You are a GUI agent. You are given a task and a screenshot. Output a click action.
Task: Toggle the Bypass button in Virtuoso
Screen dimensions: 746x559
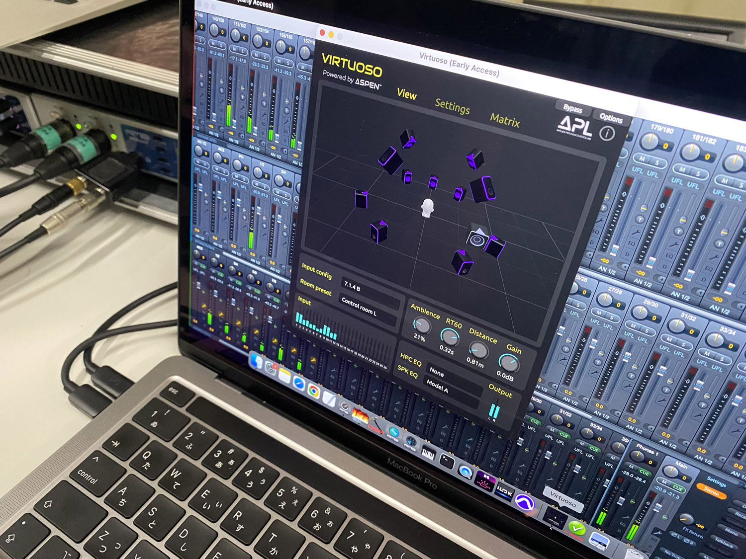[x=572, y=109]
